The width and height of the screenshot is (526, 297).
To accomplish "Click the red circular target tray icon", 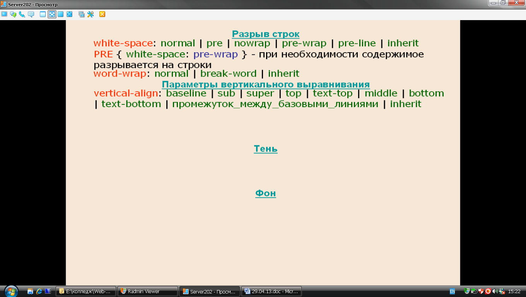I will [x=488, y=291].
